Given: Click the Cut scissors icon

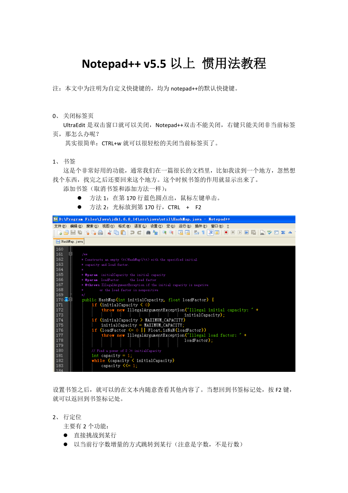Looking at the screenshot, I should [110, 232].
